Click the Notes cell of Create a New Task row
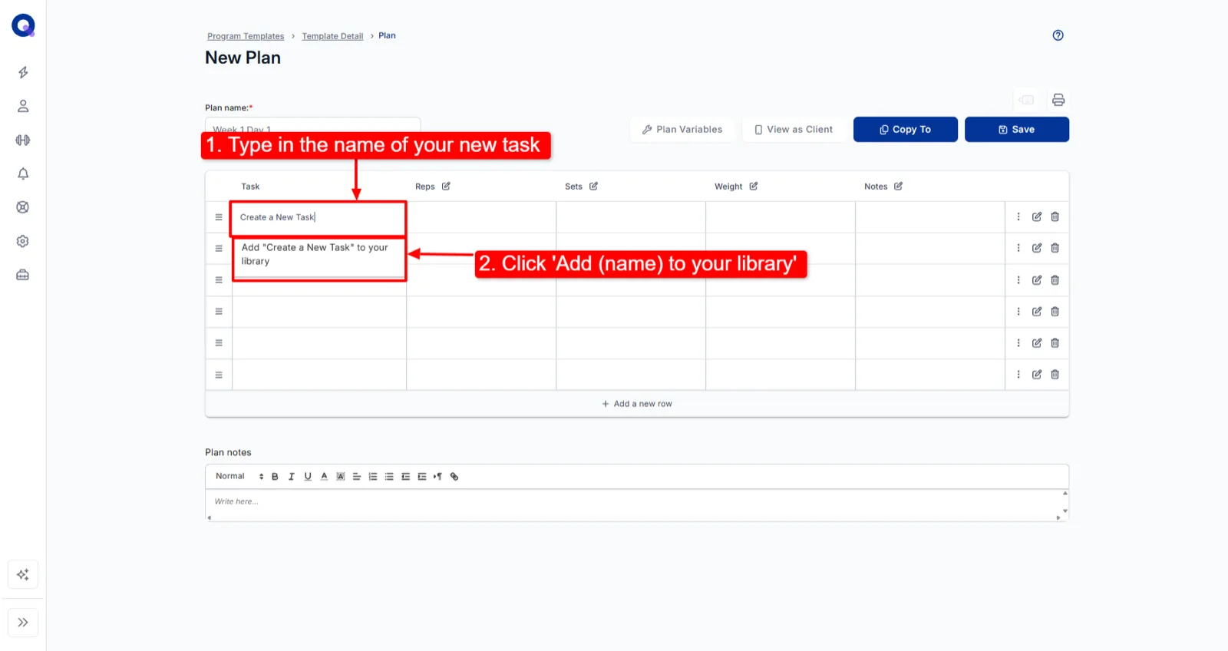Viewport: 1228px width, 651px height. coord(930,217)
